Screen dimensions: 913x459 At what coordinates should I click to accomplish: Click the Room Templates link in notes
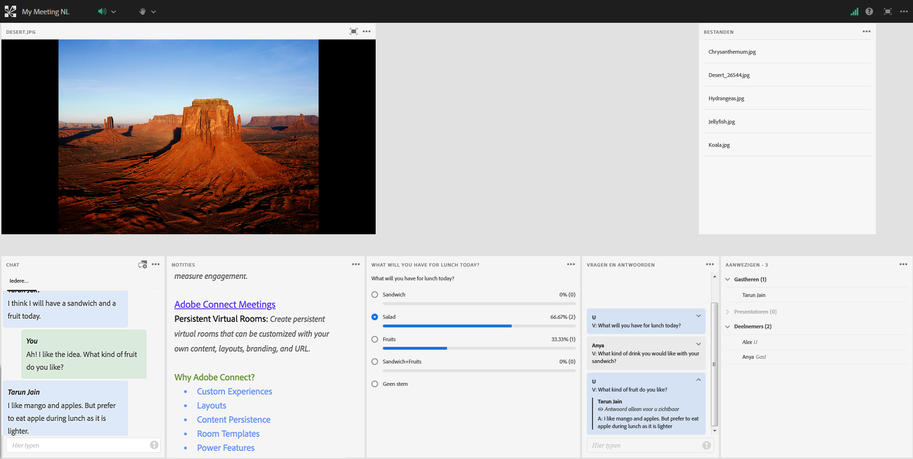pyautogui.click(x=228, y=434)
